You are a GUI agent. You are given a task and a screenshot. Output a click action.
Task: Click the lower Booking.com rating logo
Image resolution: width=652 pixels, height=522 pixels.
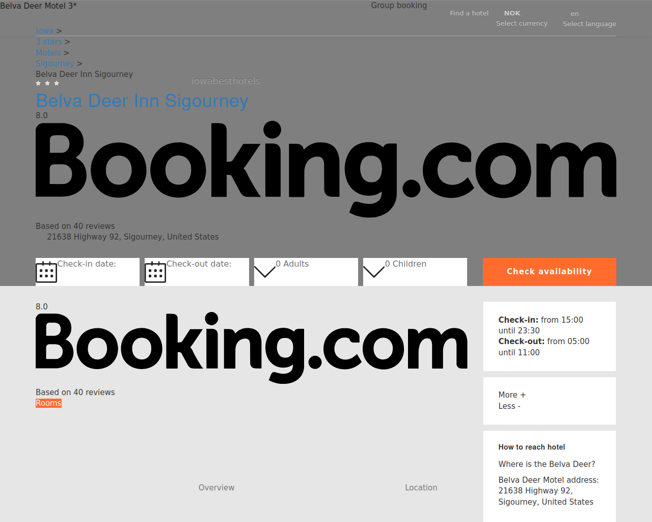pyautogui.click(x=252, y=348)
